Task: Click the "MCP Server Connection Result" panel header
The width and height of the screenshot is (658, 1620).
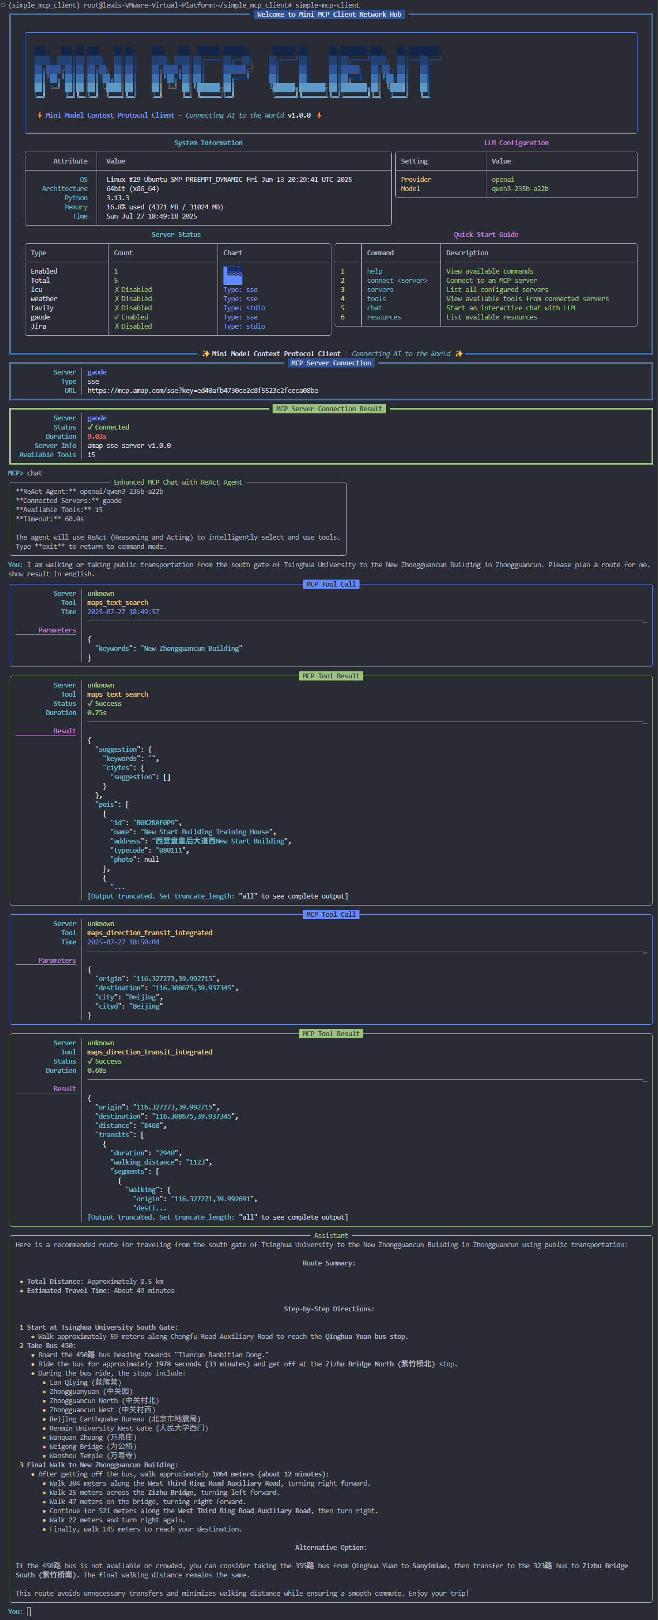Action: click(x=329, y=409)
